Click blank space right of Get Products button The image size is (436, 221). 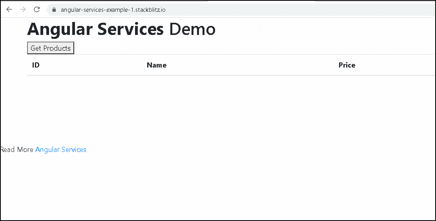coord(235,48)
